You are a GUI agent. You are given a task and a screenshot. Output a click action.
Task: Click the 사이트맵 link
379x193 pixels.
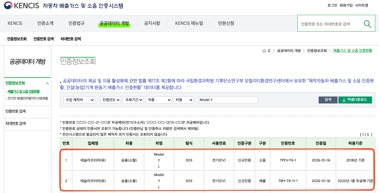click(362, 5)
